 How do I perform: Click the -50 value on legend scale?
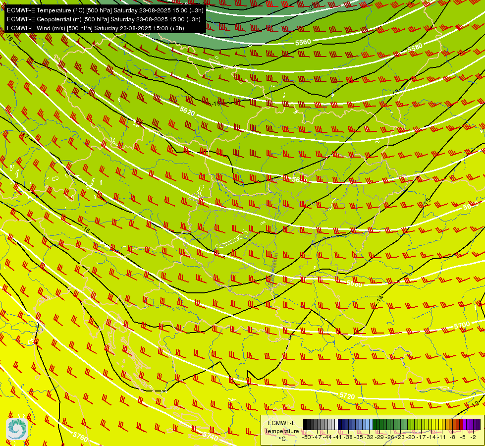[x=307, y=437]
